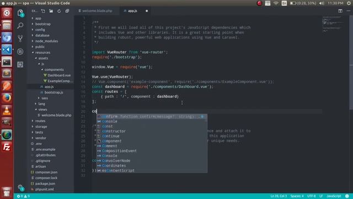
Task: Expand the database folder
Action: click(42, 35)
